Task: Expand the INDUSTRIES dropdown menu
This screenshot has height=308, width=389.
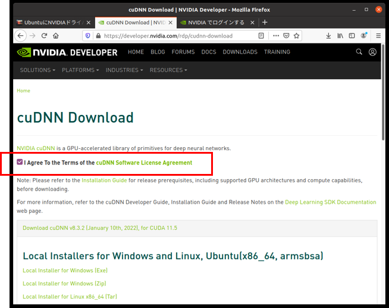Action: coord(124,70)
